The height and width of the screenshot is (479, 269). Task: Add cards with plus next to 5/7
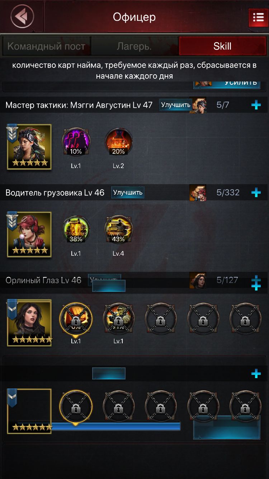(x=256, y=105)
